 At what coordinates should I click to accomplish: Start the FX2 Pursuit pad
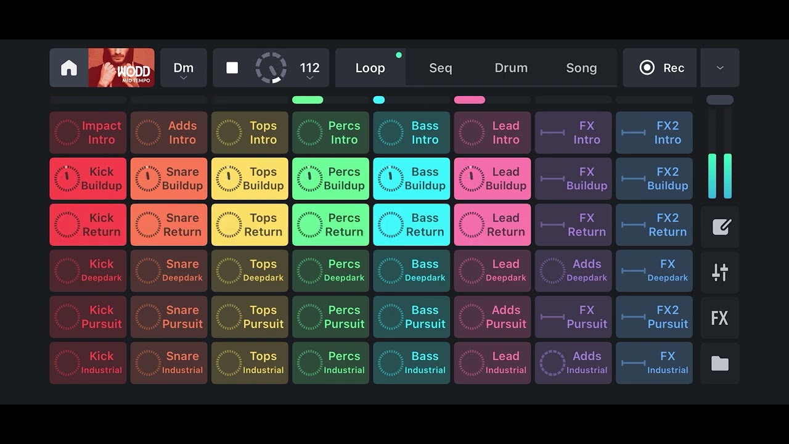coord(654,317)
